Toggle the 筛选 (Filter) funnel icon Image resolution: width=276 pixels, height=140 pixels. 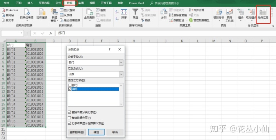click(135, 12)
